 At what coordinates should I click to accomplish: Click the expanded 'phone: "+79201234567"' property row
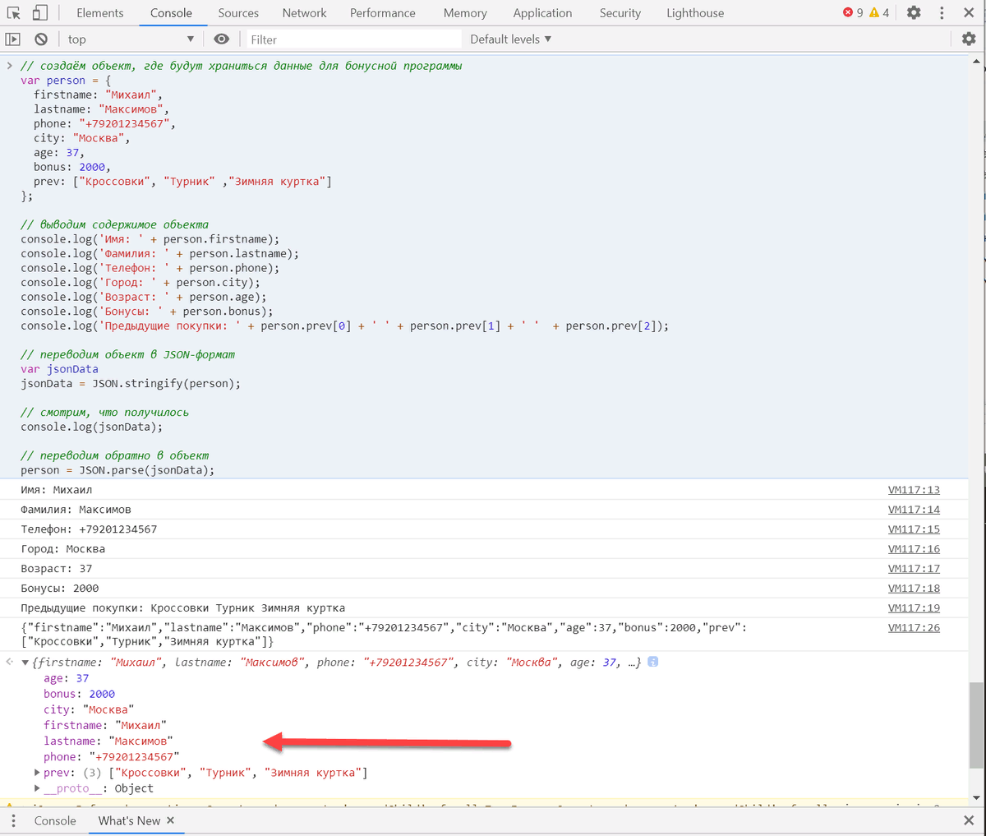click(112, 756)
